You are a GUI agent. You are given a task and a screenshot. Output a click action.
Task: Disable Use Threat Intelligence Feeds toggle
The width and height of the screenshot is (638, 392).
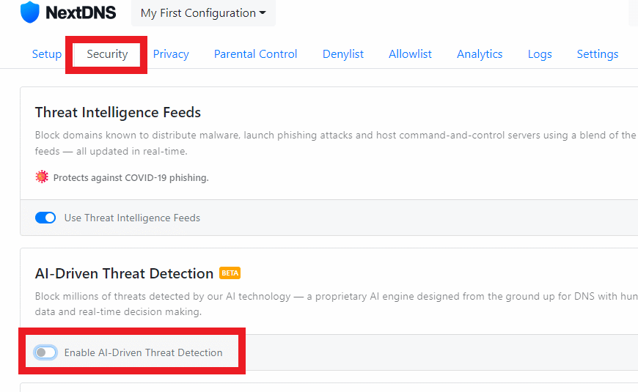(x=45, y=218)
